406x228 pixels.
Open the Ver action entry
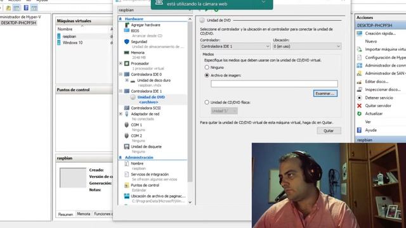pyautogui.click(x=368, y=122)
